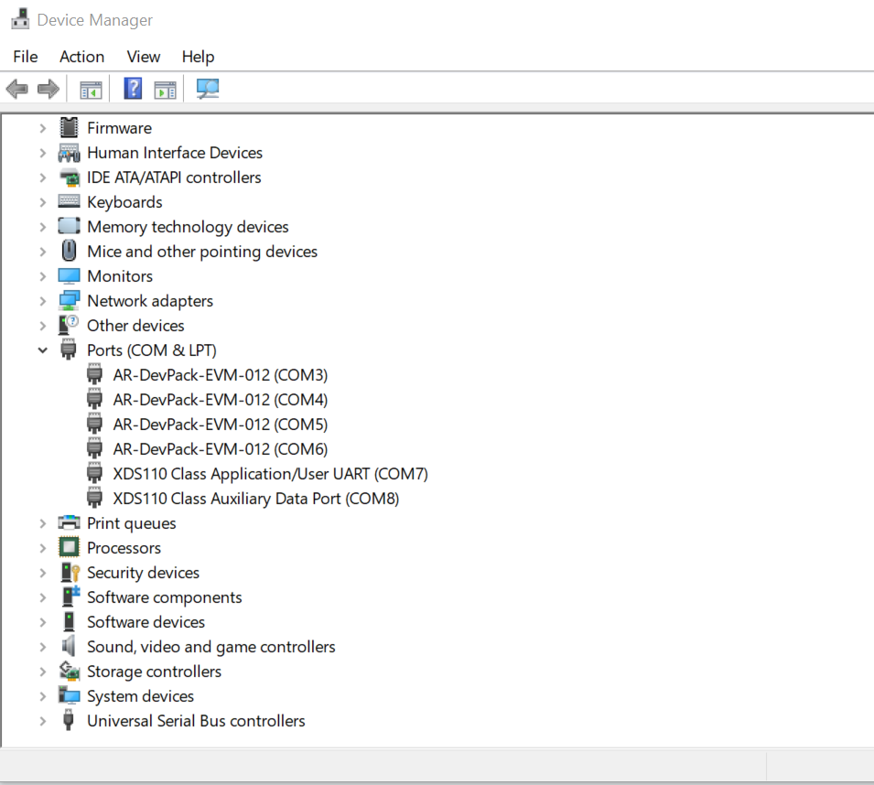Click the Show/Hide Action Pane icon
Image resolution: width=874 pixels, height=785 pixels.
165,89
